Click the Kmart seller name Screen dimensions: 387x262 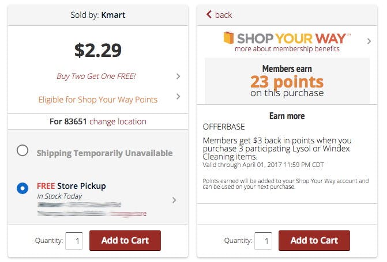click(x=113, y=15)
